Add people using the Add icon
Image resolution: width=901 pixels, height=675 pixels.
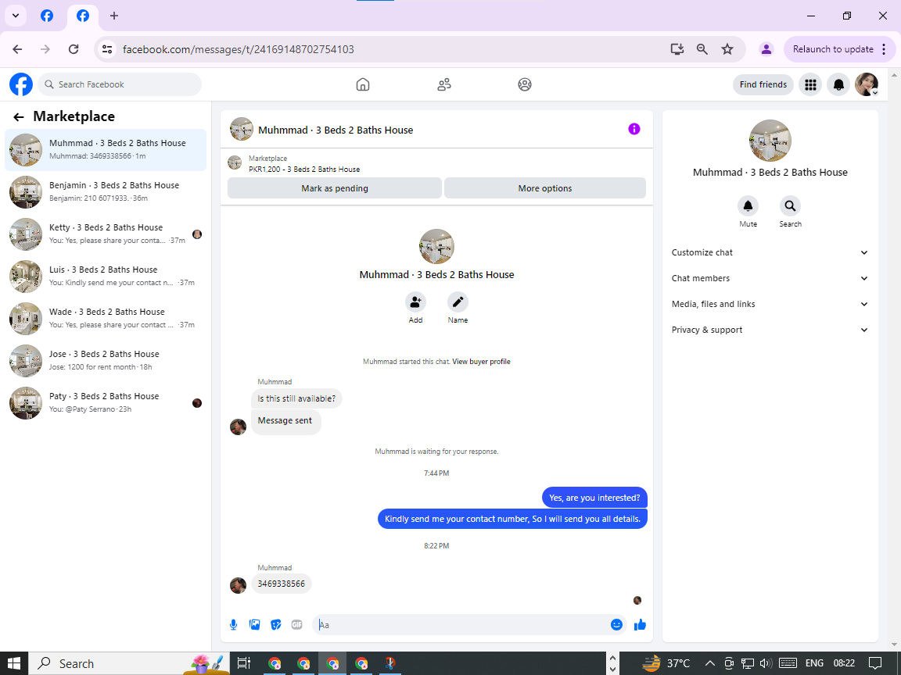click(x=415, y=302)
